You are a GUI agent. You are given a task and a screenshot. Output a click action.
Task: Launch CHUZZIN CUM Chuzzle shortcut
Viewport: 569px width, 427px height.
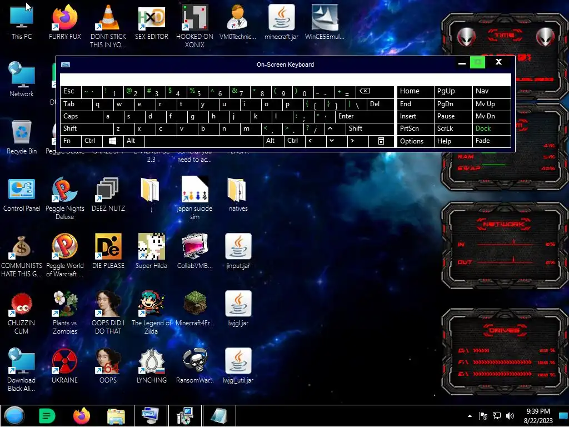coord(22,313)
